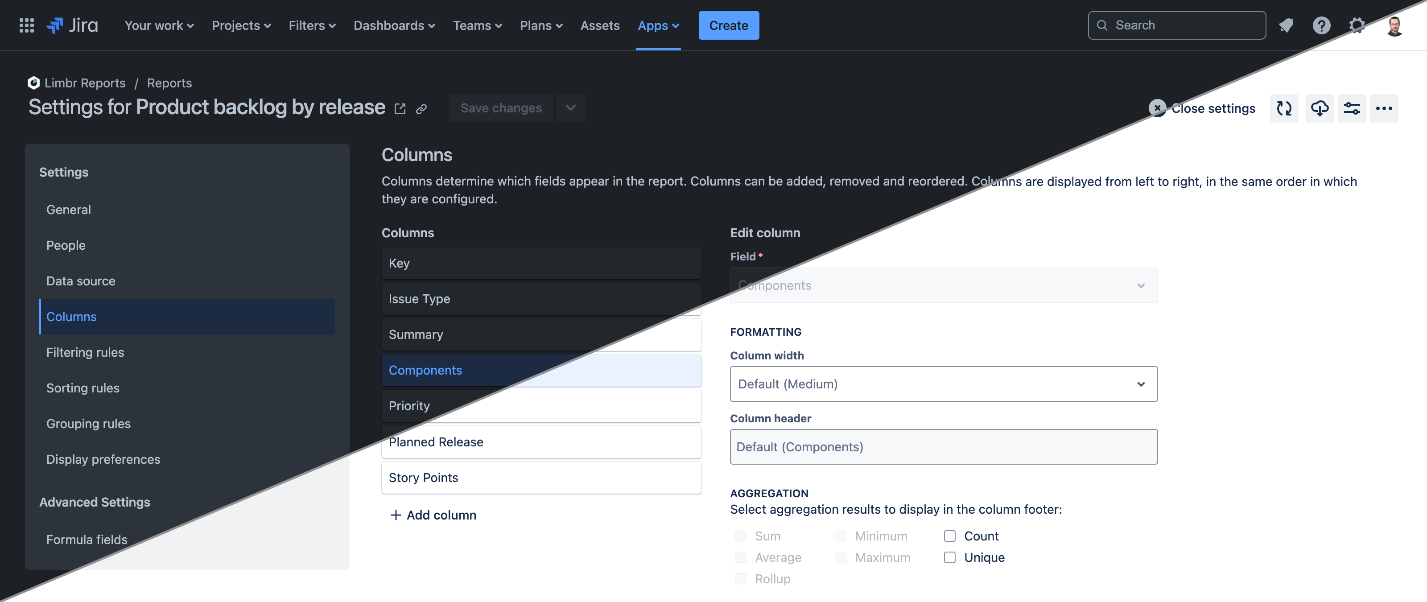
Task: Click the Limbr Reports logo icon
Action: click(x=34, y=82)
